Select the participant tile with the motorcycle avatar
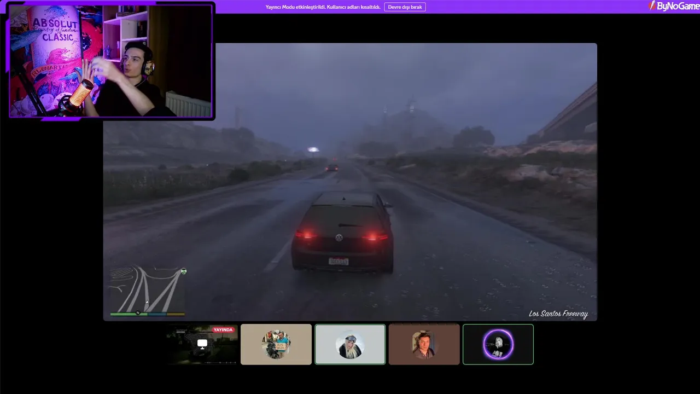 (x=276, y=344)
